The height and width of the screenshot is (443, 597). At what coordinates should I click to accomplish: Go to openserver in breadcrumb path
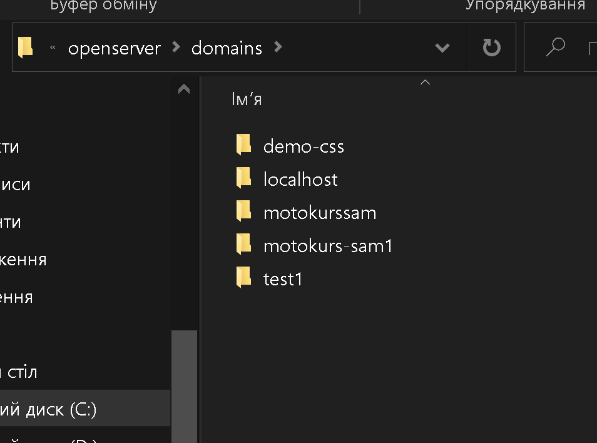coord(114,48)
